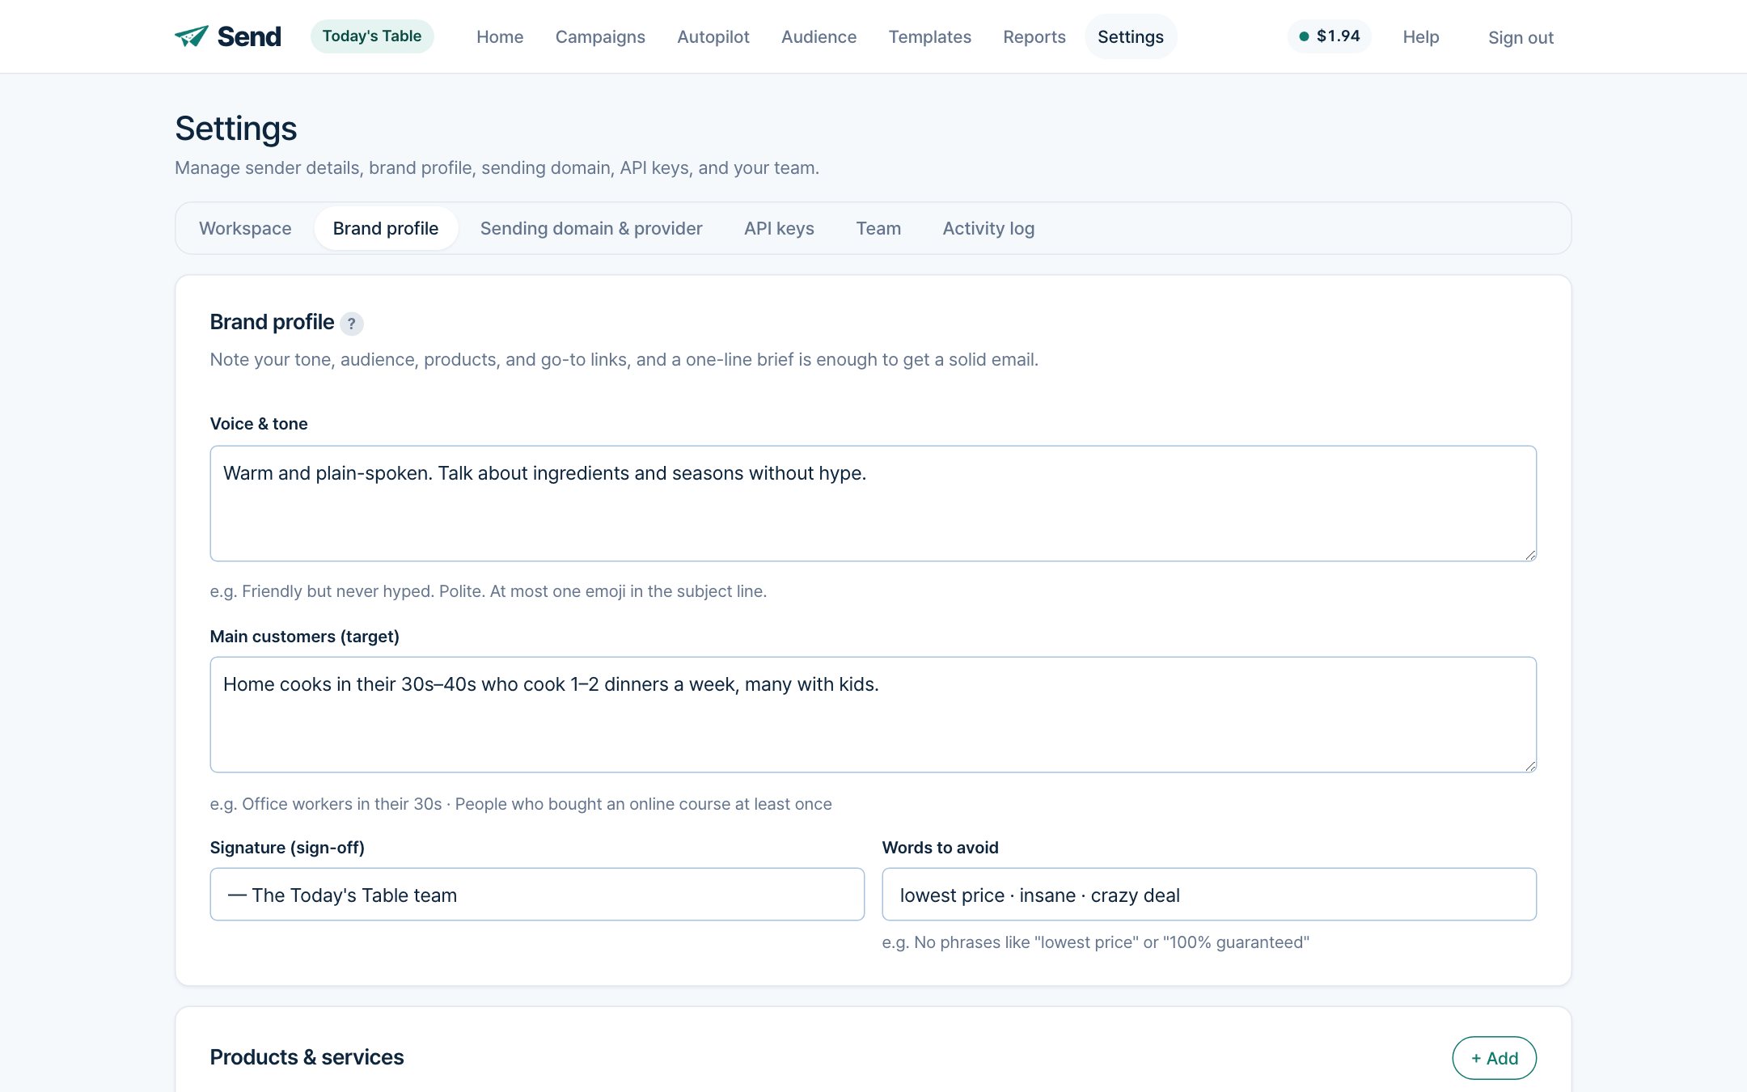This screenshot has height=1092, width=1747.
Task: Sign out of the account
Action: click(1521, 37)
